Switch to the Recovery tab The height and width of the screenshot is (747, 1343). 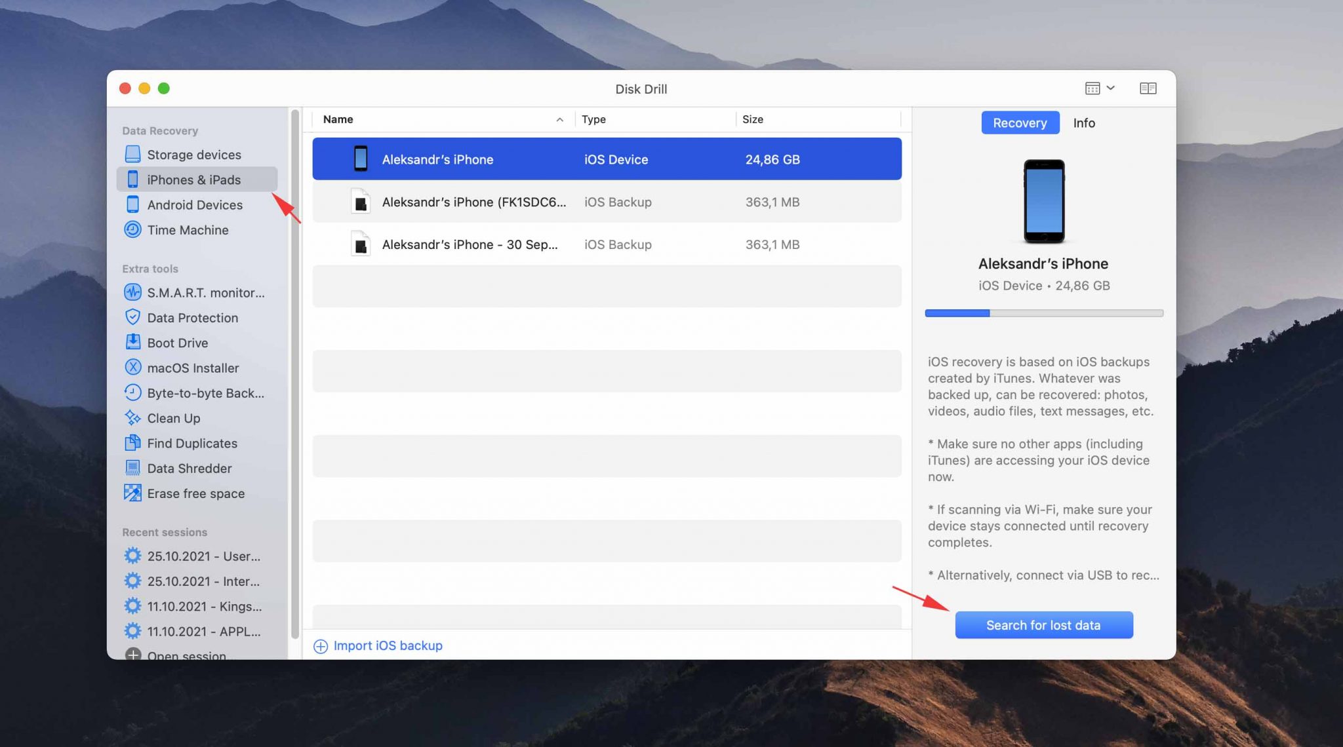click(x=1020, y=123)
